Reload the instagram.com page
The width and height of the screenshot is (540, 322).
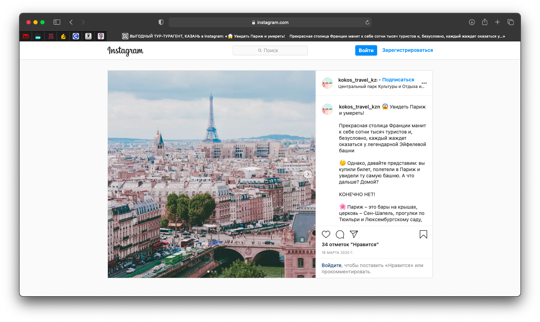coord(367,22)
